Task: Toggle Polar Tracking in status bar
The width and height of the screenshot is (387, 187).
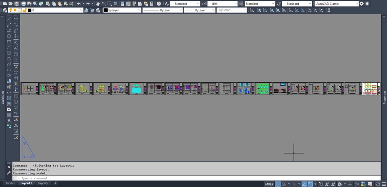Action: pos(284,184)
